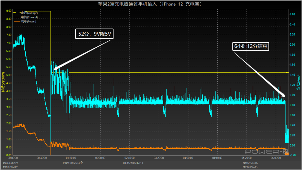This screenshot has width=302, height=170.
Task: Click the 0.80 tick on ampere axis
Action: [292, 105]
